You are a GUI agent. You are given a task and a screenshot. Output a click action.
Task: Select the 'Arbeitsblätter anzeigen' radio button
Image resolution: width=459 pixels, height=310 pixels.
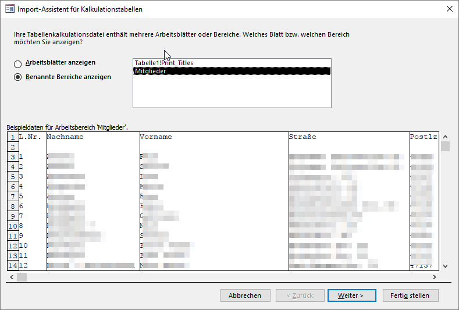tap(18, 63)
